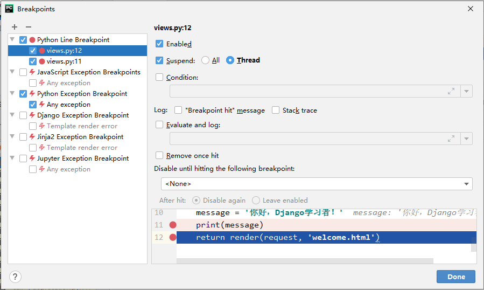This screenshot has width=484, height=290.
Task: Click the horizontal scrollbar in code preview
Action: point(305,261)
